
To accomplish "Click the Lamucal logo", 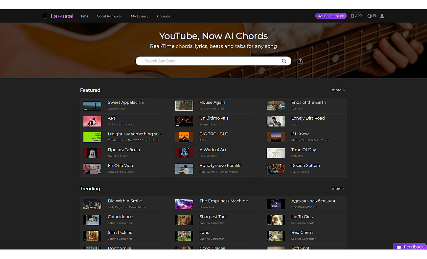I will [58, 16].
